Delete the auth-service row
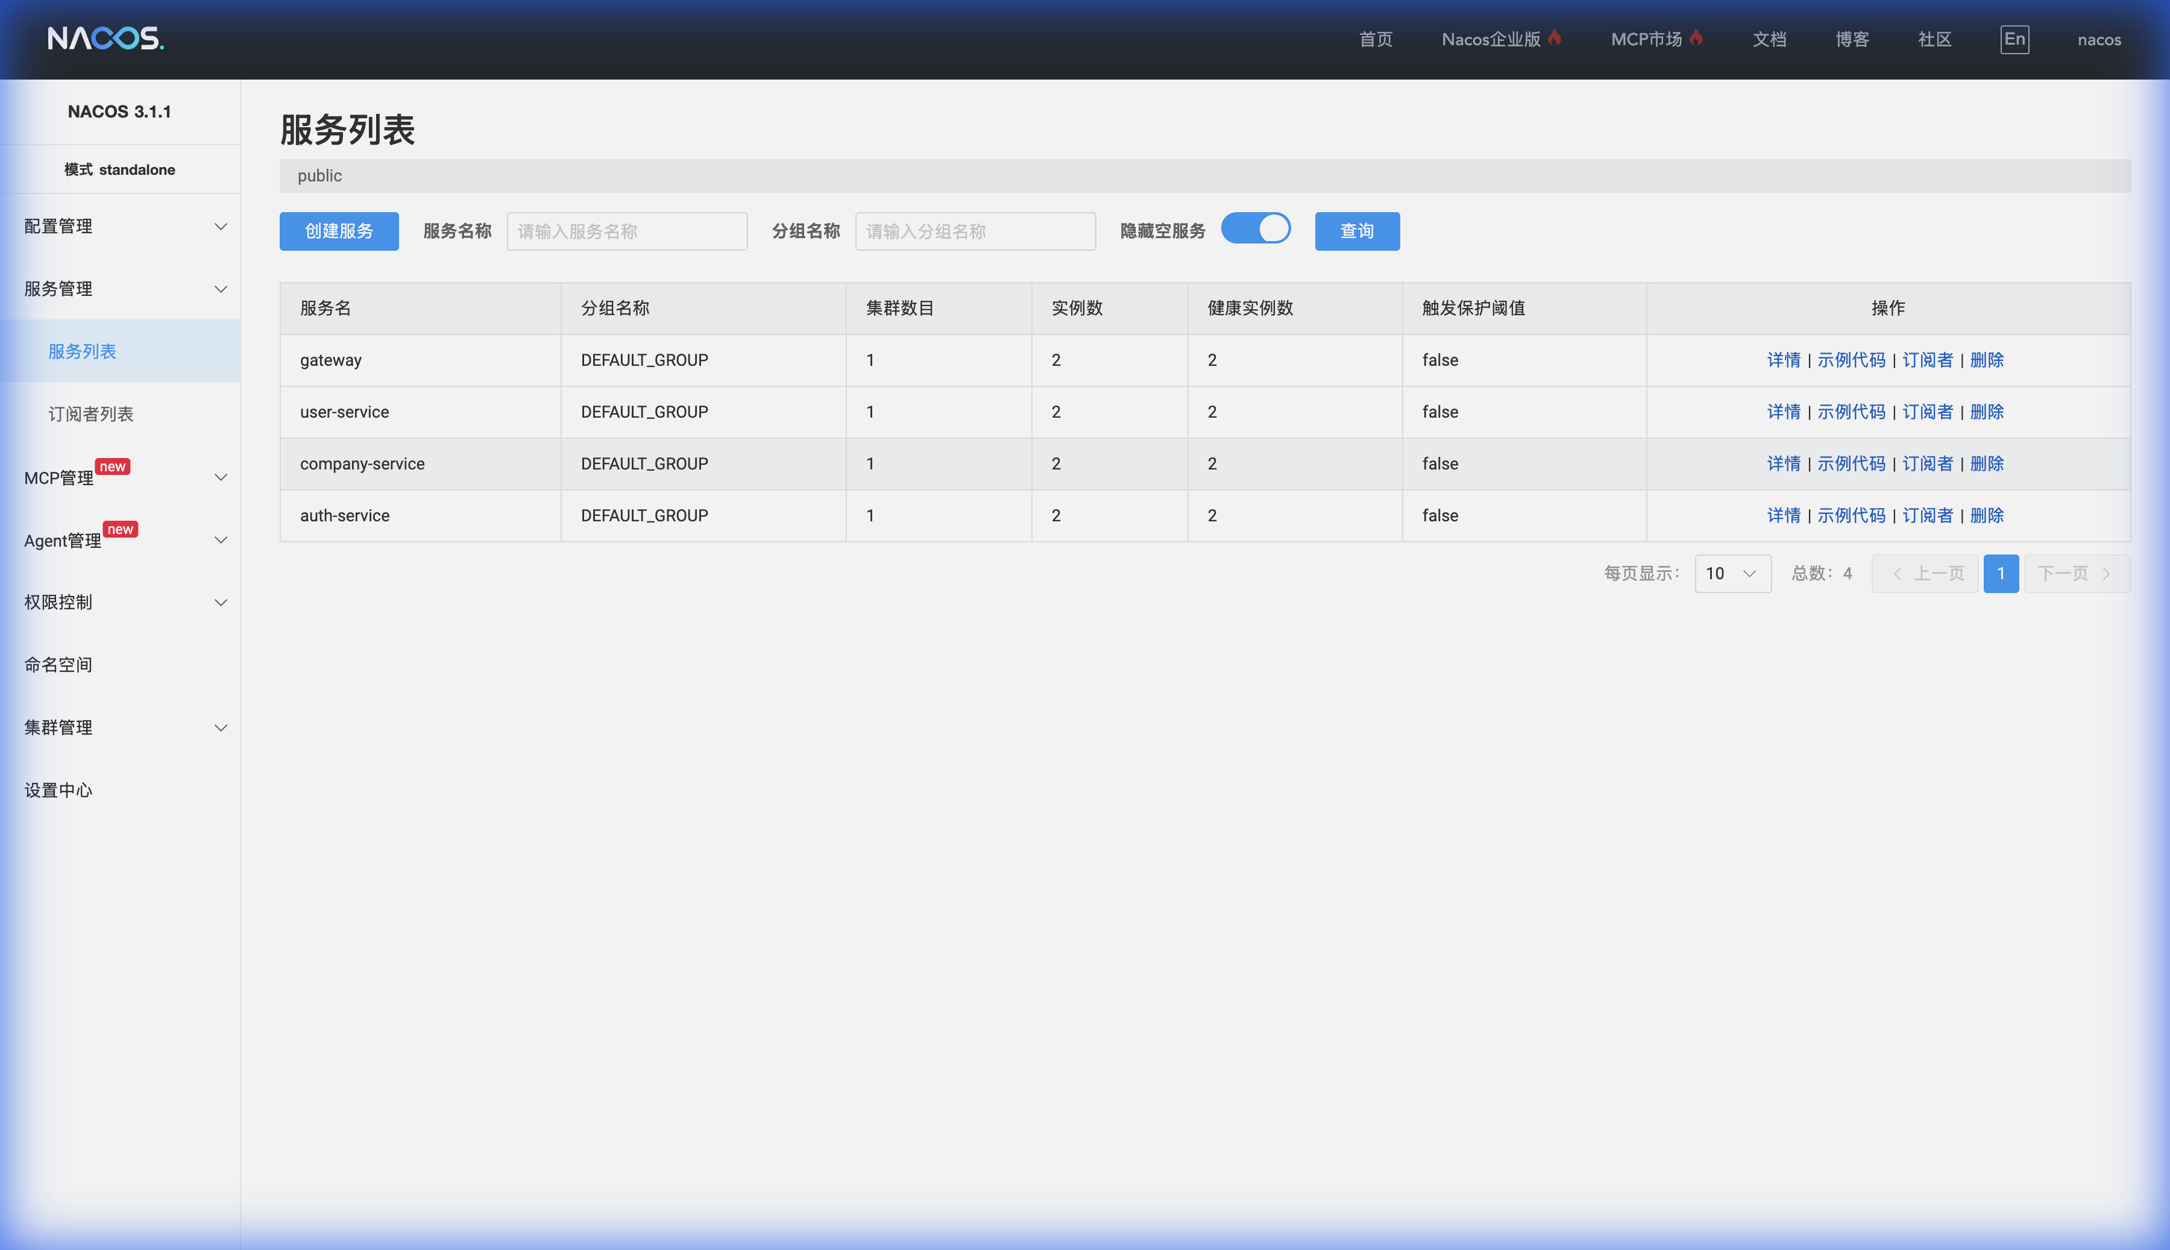This screenshot has width=2170, height=1250. 1986,515
